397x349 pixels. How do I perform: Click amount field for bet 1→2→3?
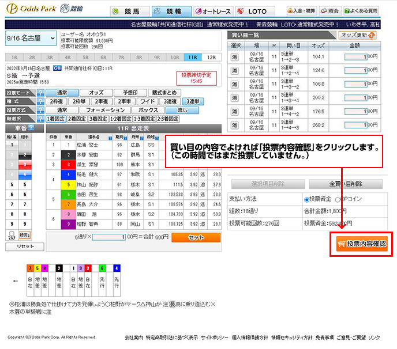355,57
